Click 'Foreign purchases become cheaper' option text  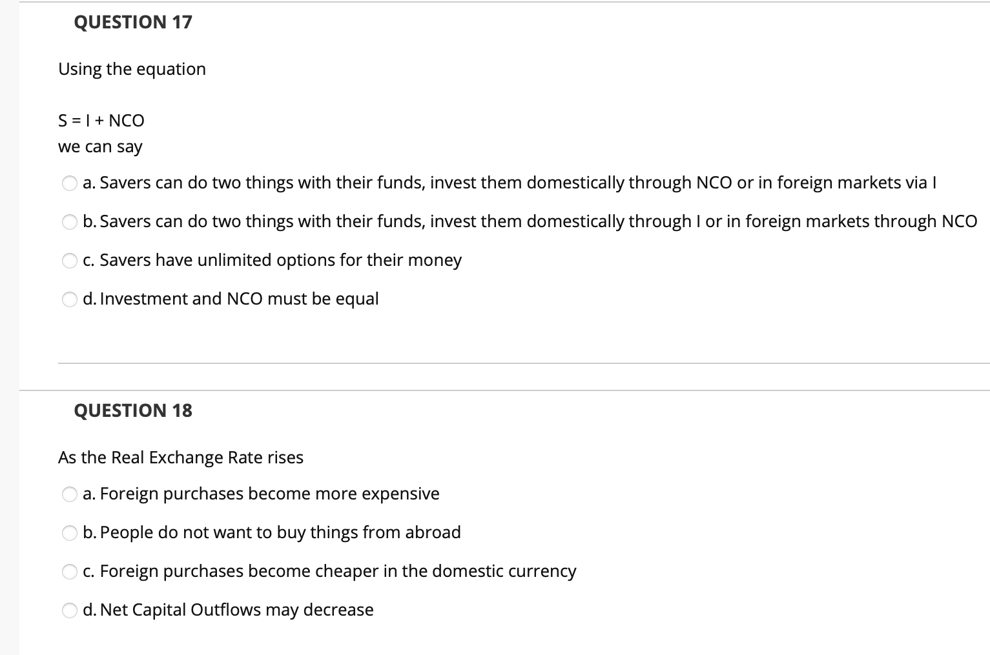point(329,572)
